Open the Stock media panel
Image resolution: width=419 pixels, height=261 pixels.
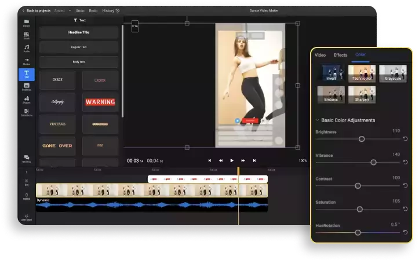coord(27,36)
